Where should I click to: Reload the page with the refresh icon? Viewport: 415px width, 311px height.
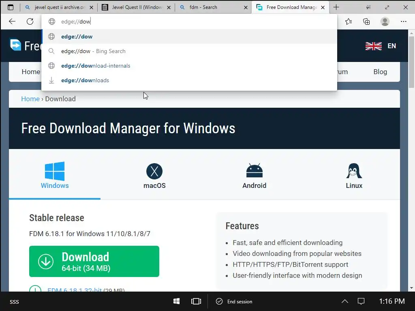pyautogui.click(x=30, y=21)
